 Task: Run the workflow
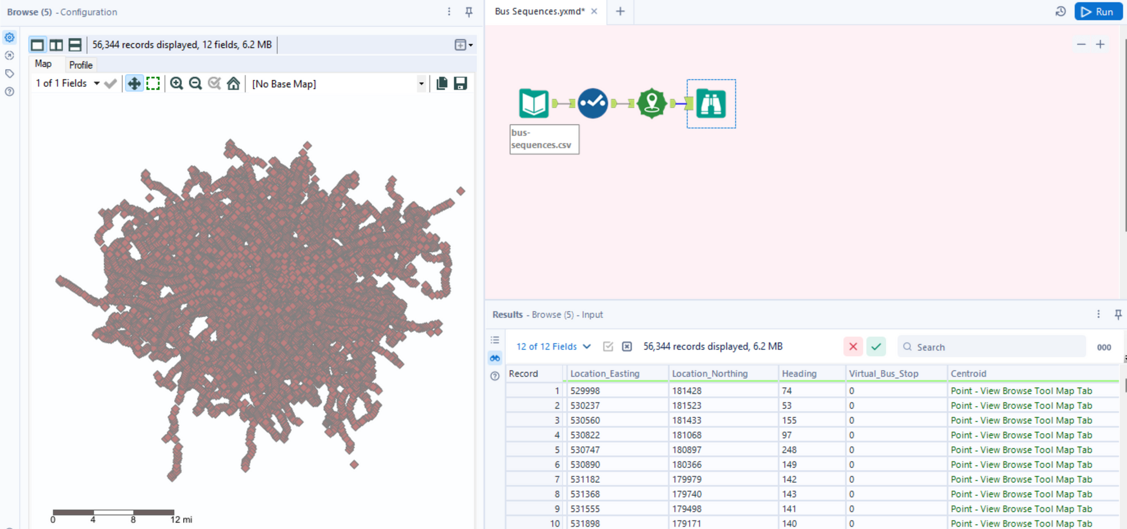[1098, 11]
